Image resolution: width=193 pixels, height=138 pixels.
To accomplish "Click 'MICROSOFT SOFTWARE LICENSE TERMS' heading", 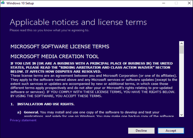I will [x=60, y=47].
